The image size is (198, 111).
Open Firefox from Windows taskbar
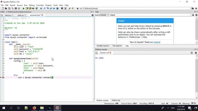click(x=34, y=108)
